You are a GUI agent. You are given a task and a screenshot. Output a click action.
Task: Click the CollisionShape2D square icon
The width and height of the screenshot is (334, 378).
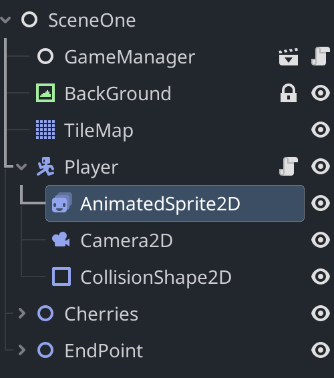tap(61, 276)
